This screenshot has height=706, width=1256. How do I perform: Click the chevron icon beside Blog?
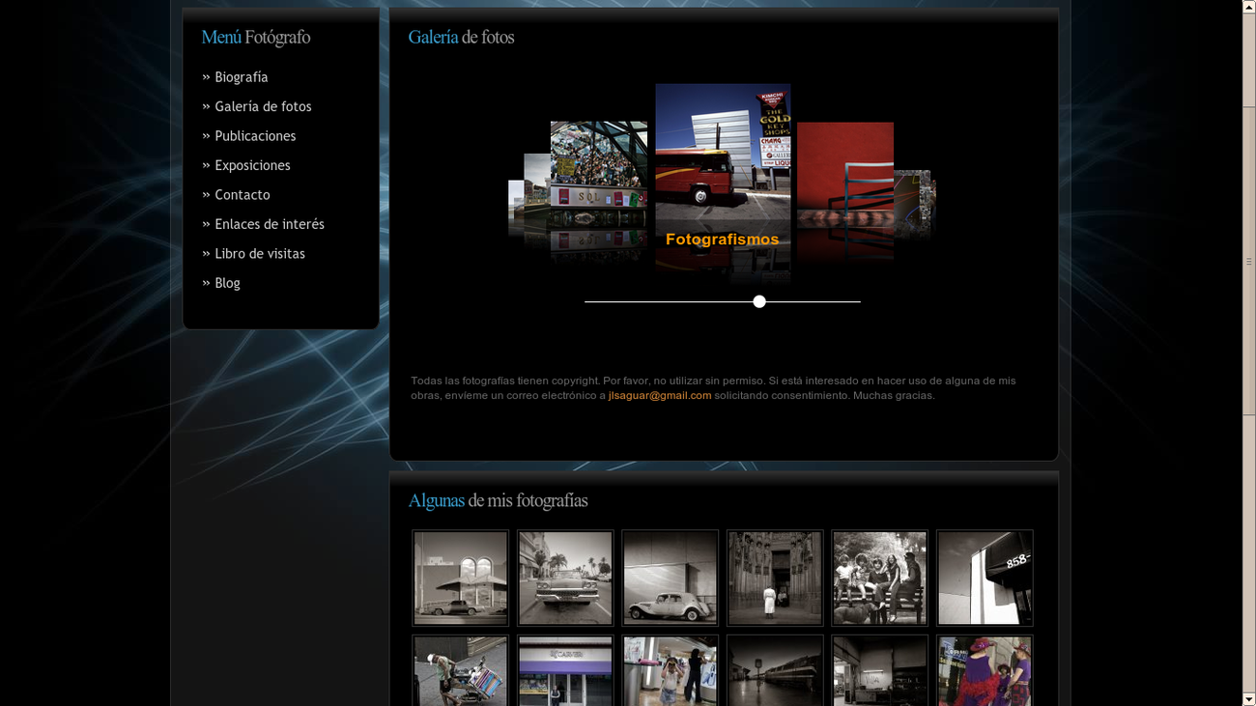(205, 282)
